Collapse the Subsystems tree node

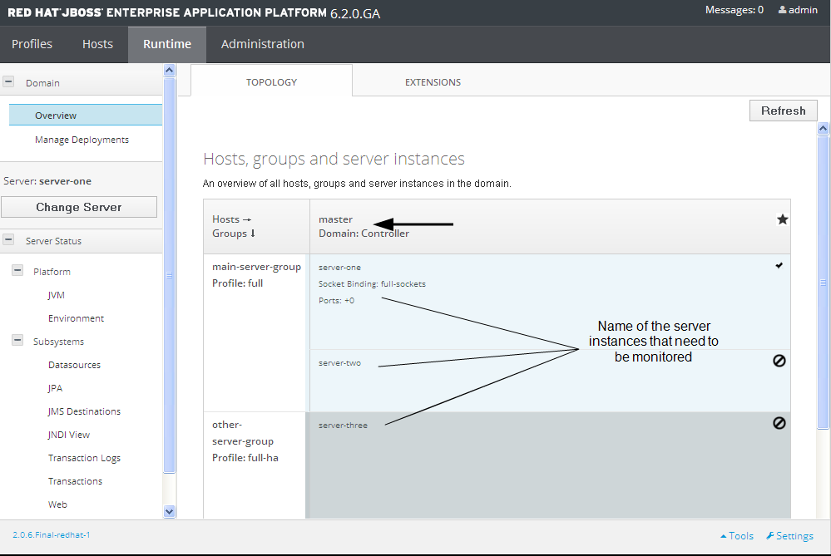[x=17, y=341]
